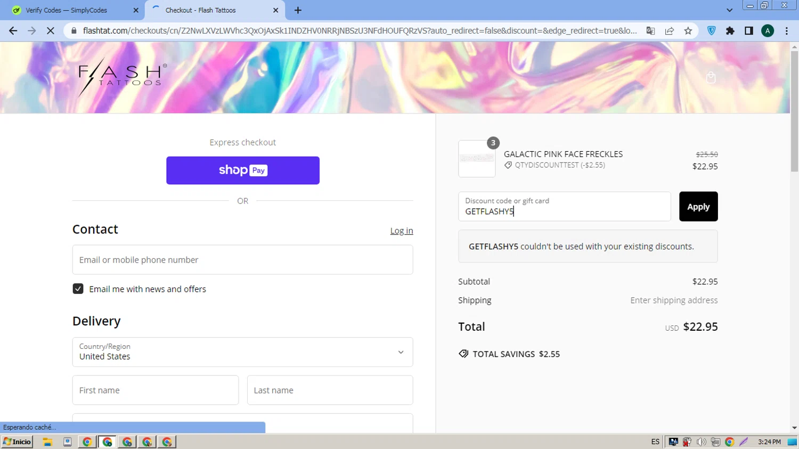
Task: Stop page loading with X button
Action: pyautogui.click(x=51, y=31)
